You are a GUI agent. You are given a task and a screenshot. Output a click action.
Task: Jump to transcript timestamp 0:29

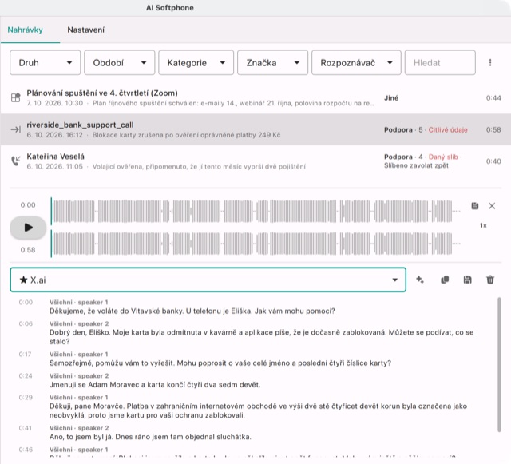click(26, 397)
